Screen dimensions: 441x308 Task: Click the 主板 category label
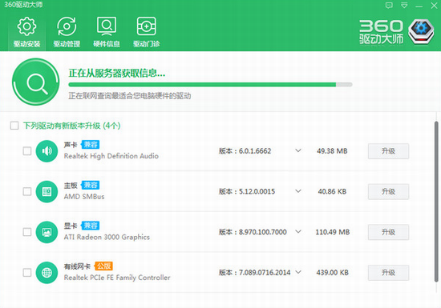click(71, 185)
